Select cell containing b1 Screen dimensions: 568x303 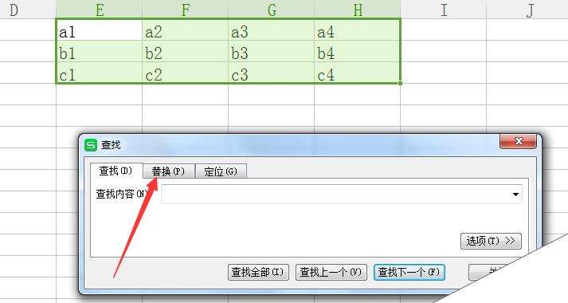coord(100,51)
